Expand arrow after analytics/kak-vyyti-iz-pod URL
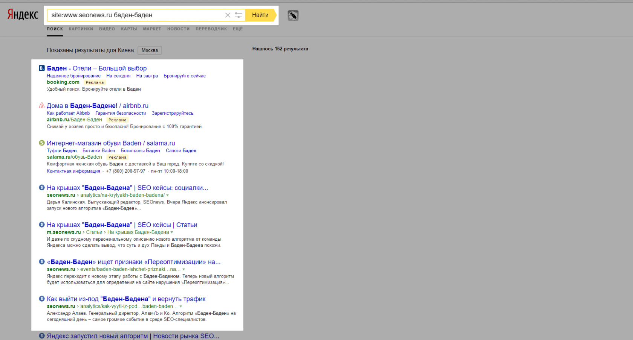This screenshot has height=340, width=633. click(x=181, y=307)
